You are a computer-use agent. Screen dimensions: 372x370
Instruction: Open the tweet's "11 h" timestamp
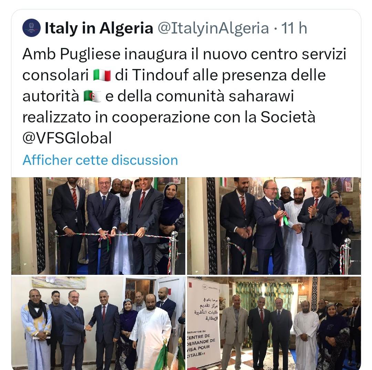coord(294,28)
